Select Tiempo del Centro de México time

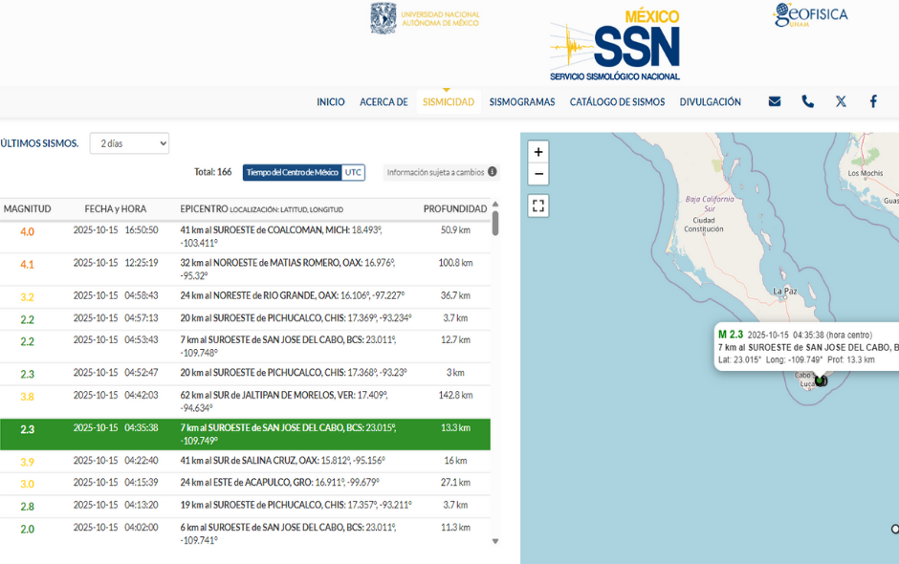coord(292,172)
